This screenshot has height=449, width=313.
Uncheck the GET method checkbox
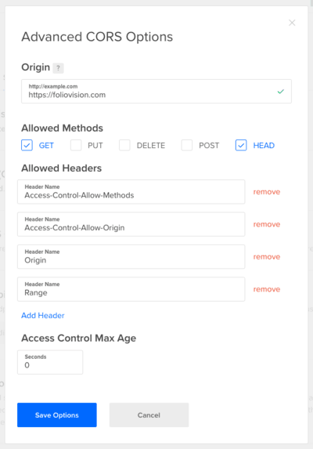(27, 145)
